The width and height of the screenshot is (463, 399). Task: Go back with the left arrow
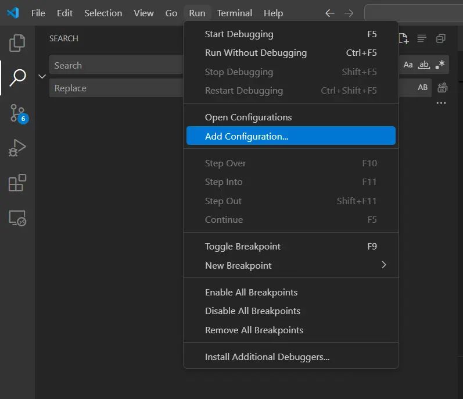[x=330, y=13]
